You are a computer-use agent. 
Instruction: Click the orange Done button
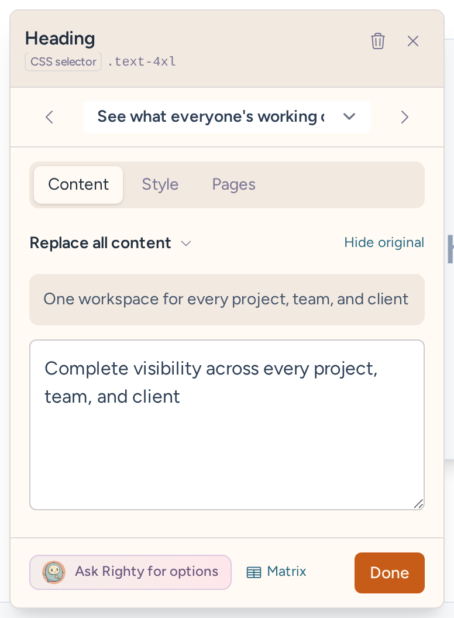(x=390, y=573)
